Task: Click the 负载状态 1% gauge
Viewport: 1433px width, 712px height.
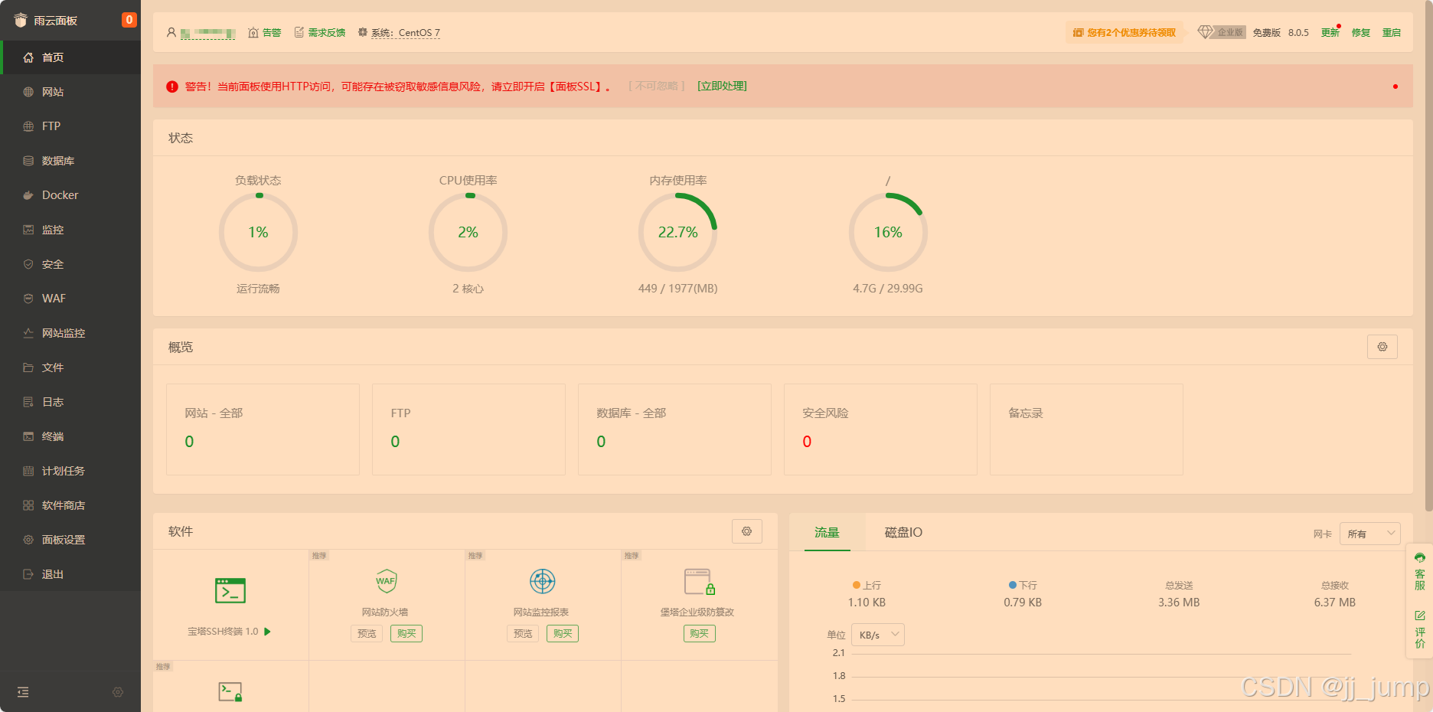Action: click(x=258, y=232)
